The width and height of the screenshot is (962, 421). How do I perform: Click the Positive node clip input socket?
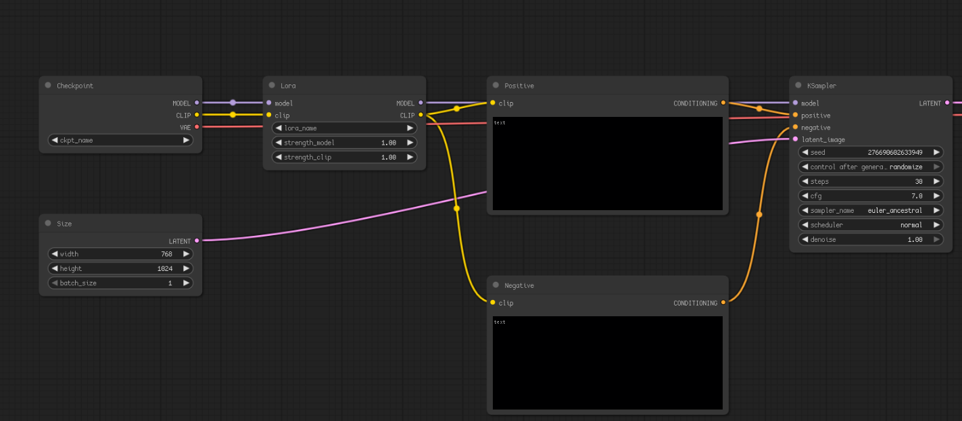click(493, 103)
